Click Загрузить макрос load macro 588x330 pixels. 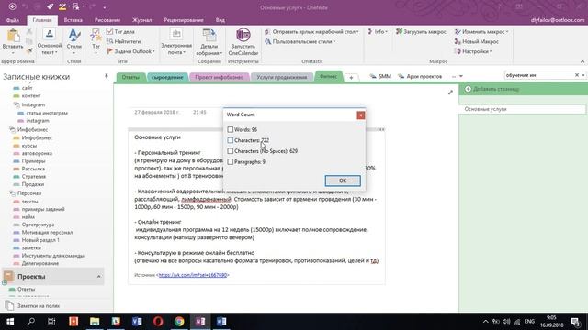point(421,32)
